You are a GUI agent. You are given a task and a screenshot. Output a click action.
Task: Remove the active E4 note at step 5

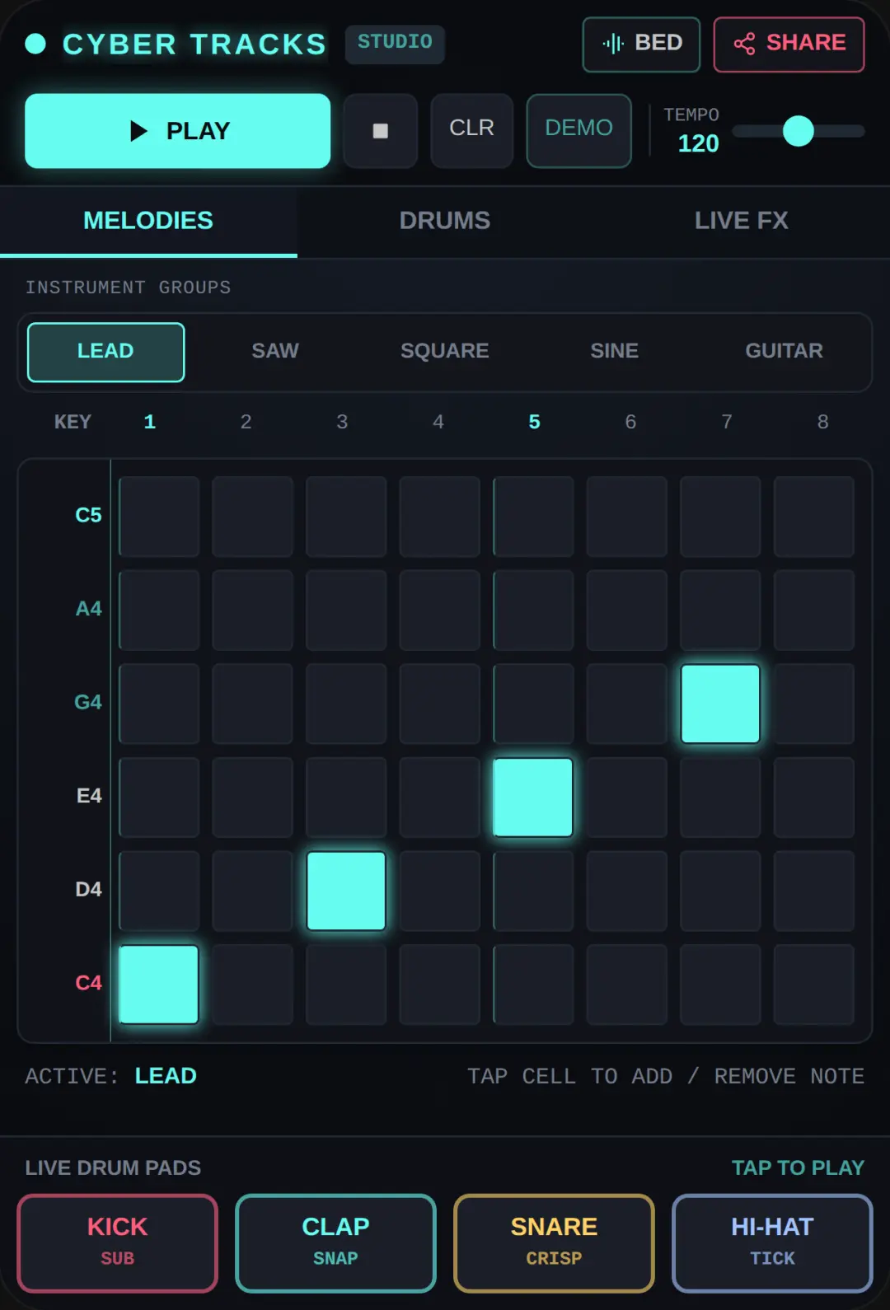(x=533, y=798)
